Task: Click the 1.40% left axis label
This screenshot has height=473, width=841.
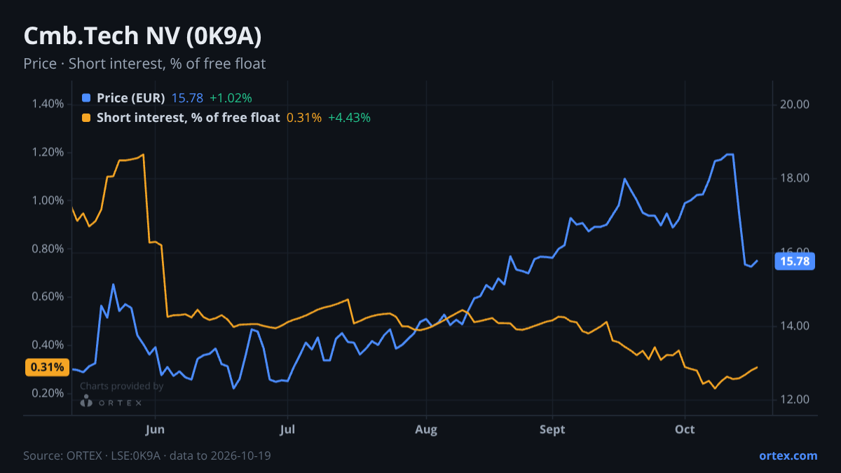Action: click(48, 104)
